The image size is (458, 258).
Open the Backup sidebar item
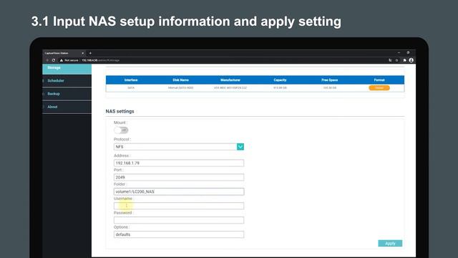coord(67,94)
